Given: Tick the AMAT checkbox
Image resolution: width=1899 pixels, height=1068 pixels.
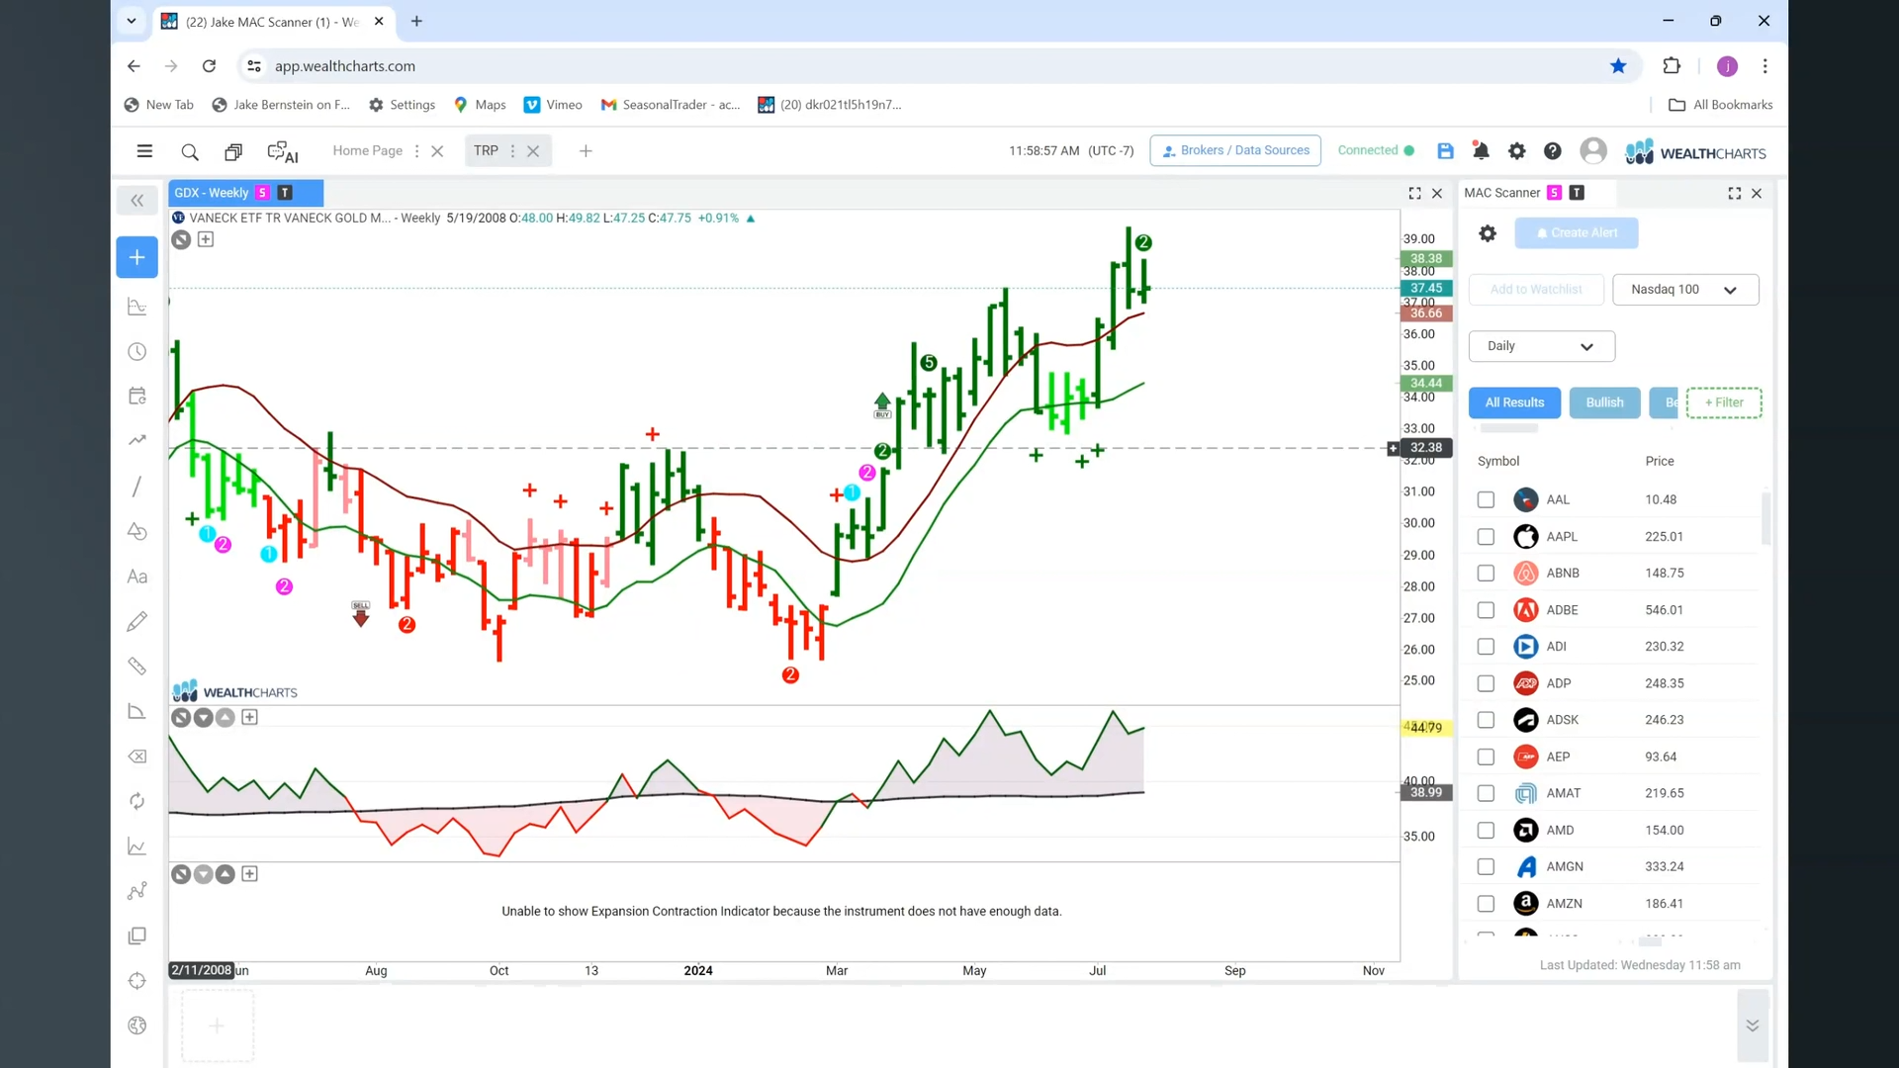Looking at the screenshot, I should [1486, 793].
